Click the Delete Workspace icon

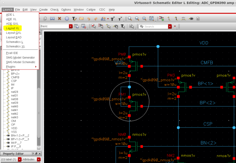coord(83,26)
